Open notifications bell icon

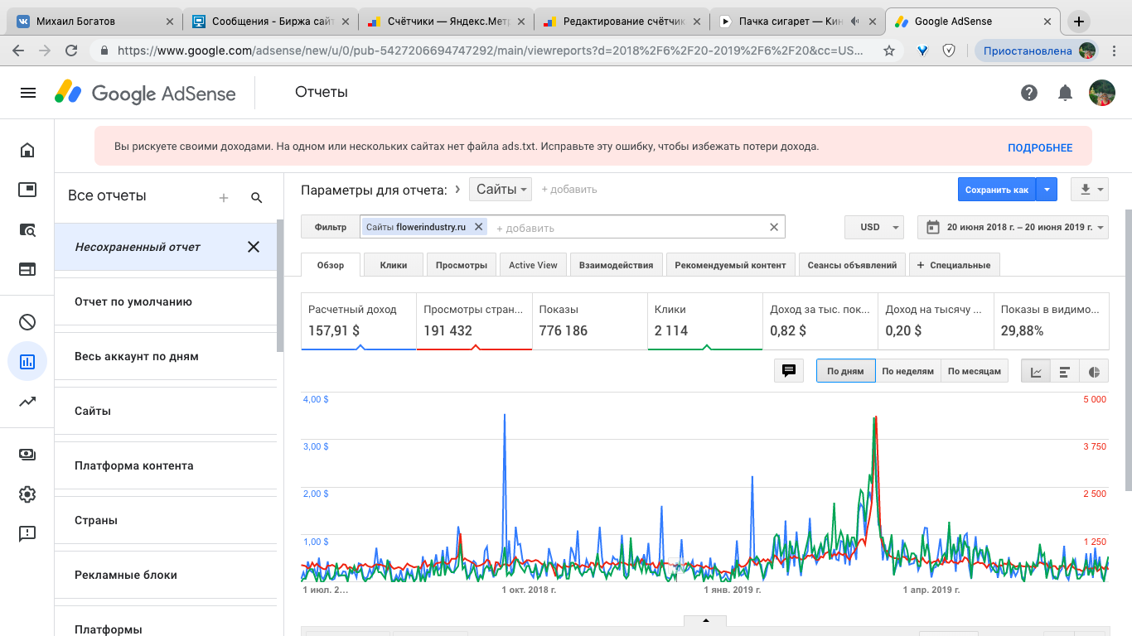[1066, 93]
